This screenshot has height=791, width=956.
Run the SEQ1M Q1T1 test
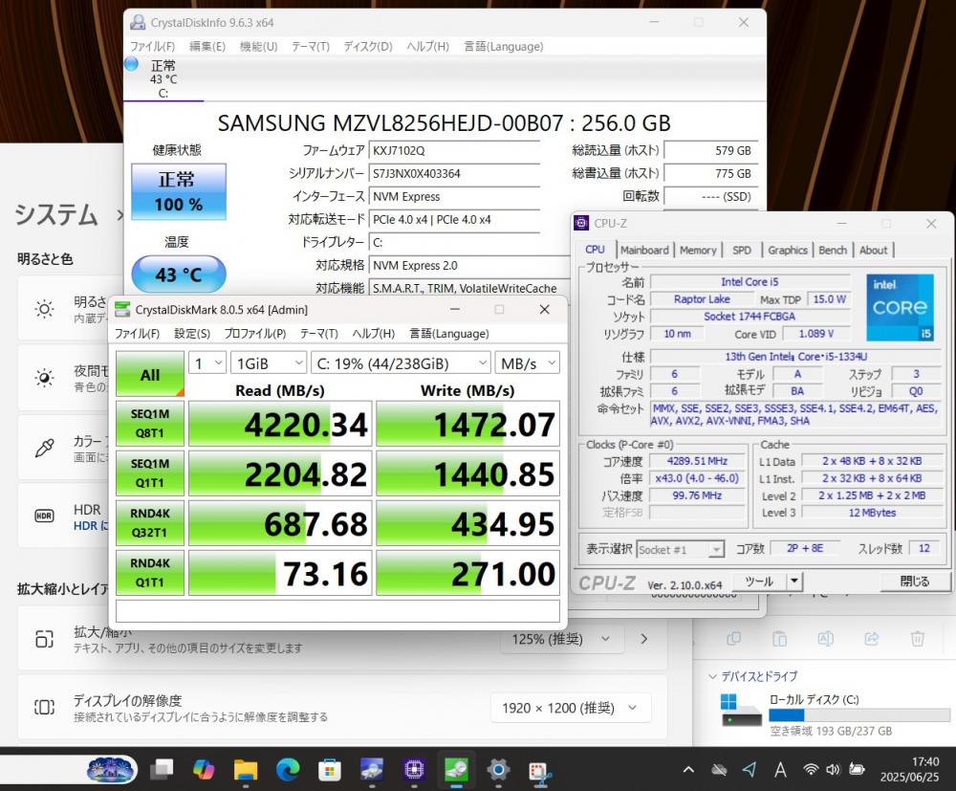point(150,473)
